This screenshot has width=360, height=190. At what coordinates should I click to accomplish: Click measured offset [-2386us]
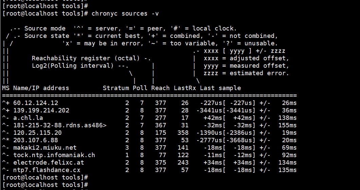pyautogui.click(x=239, y=133)
